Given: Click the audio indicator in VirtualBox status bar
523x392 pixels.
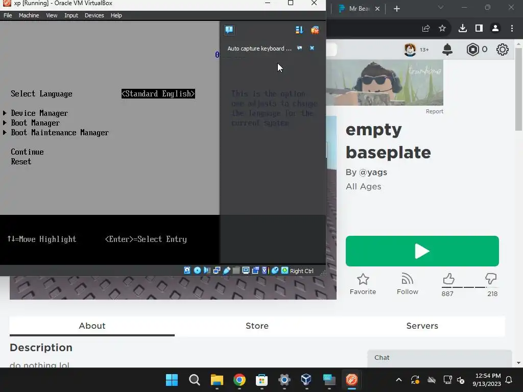Looking at the screenshot, I should pos(207,271).
